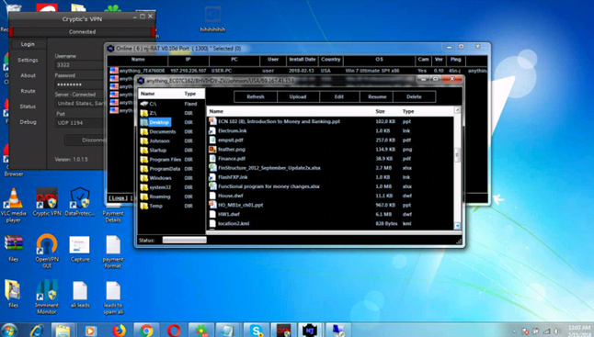Viewport: 594px width, 337px height.
Task: Open Cryptic VPN desktop shortcut
Action: coord(47,202)
